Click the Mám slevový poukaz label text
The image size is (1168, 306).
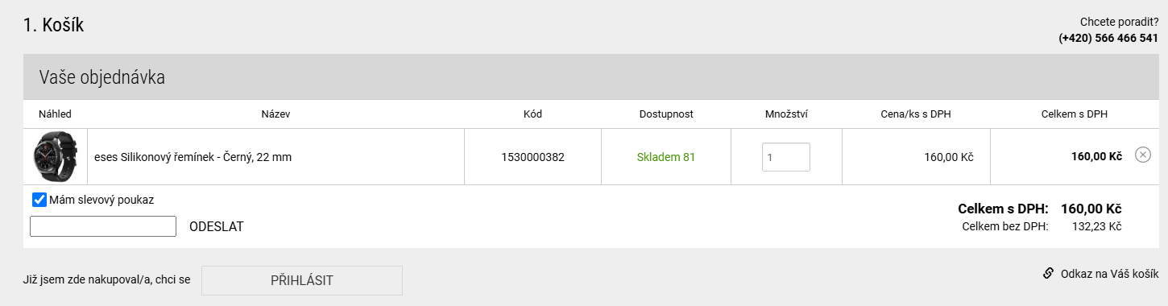click(101, 200)
